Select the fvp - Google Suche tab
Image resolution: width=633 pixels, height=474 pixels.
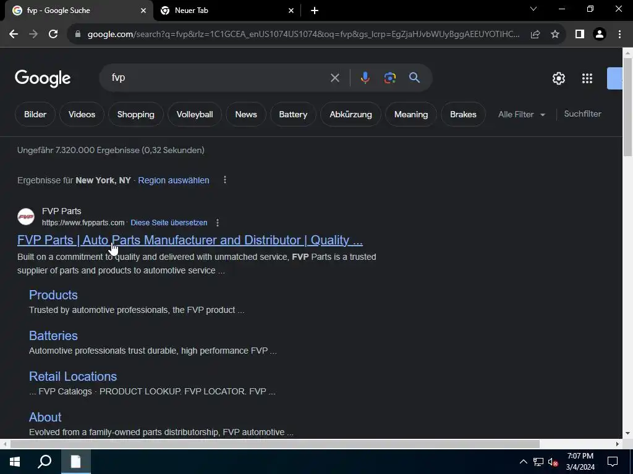pos(79,10)
